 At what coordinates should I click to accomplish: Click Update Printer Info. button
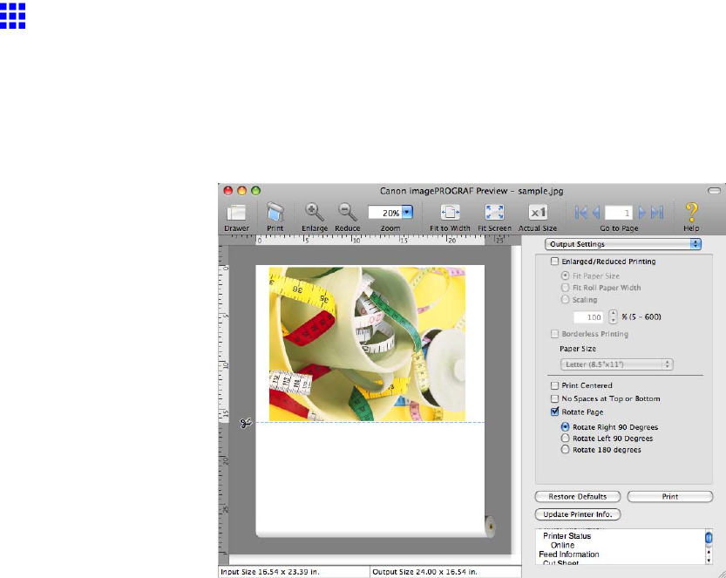(x=577, y=514)
